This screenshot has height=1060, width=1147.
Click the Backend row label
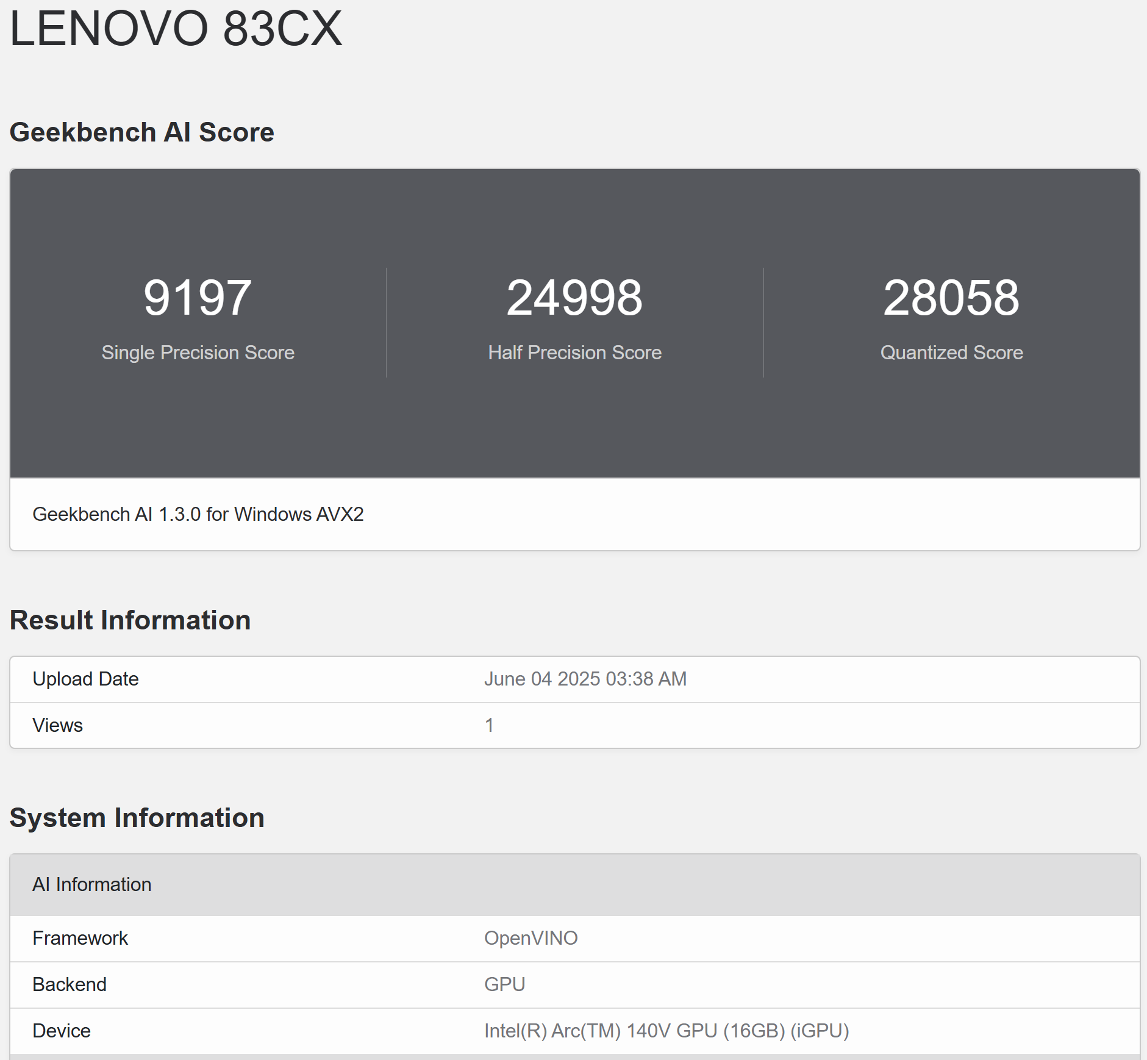coord(70,984)
